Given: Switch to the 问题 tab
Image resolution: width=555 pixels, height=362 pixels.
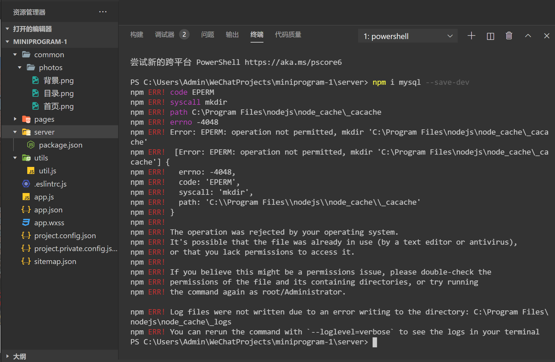Looking at the screenshot, I should pos(208,35).
